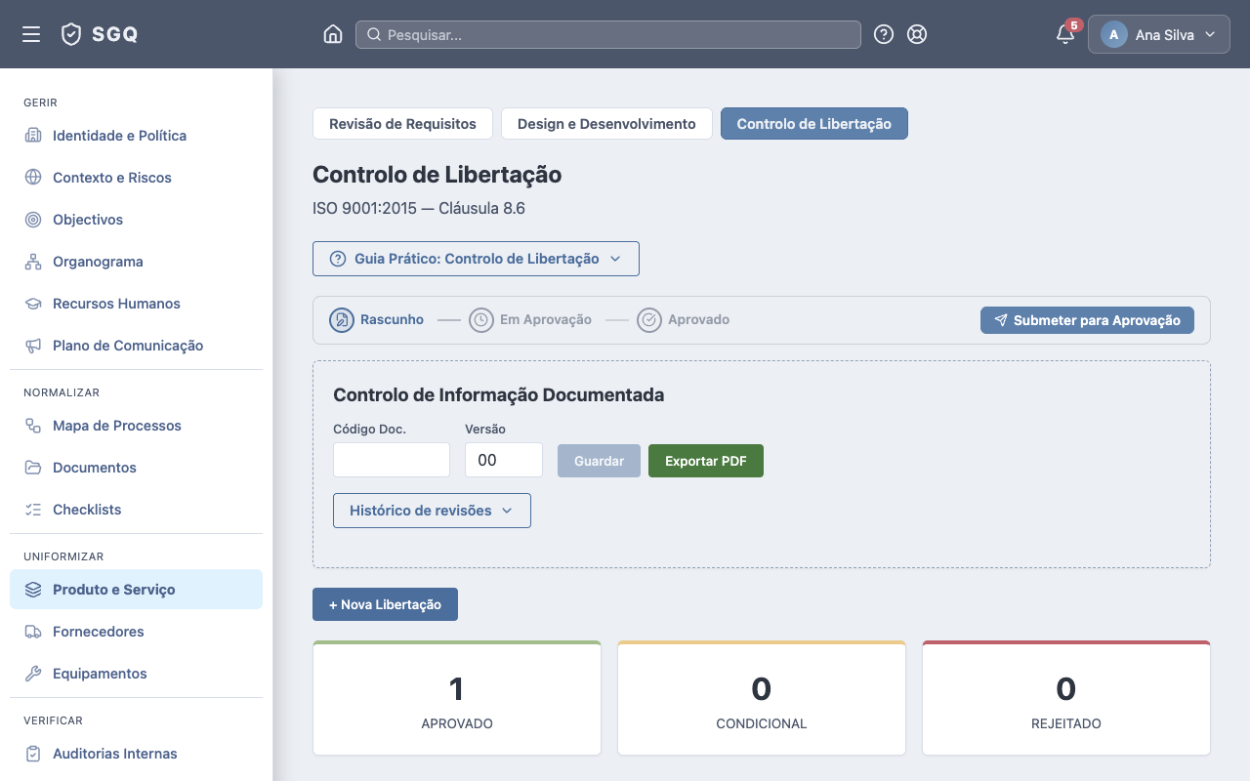Click the Recursos Humanos graduation cap icon

(33, 304)
